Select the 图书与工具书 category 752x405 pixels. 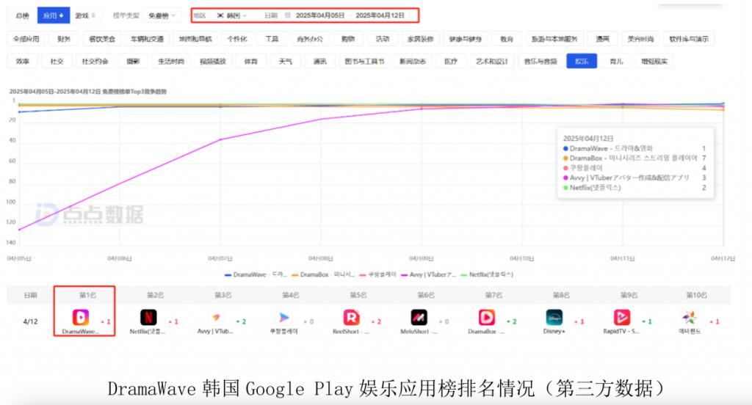point(364,62)
